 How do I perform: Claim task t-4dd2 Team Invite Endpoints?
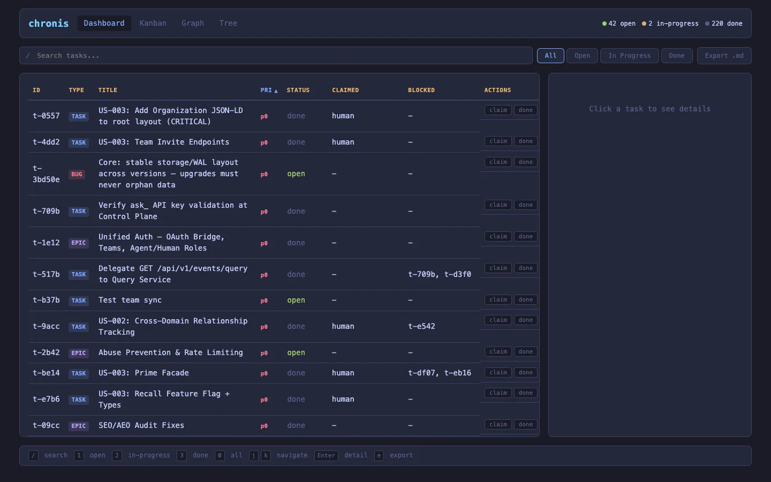(498, 141)
